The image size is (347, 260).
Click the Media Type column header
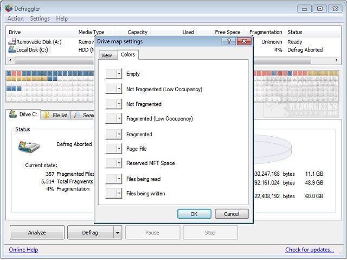[92, 32]
